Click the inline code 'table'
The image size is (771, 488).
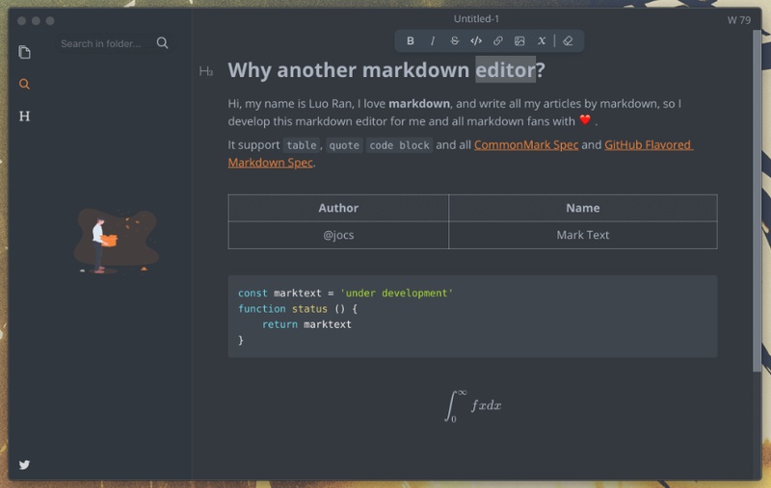302,145
